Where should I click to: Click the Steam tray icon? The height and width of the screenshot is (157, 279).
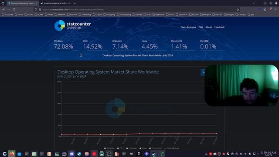pos(228,154)
